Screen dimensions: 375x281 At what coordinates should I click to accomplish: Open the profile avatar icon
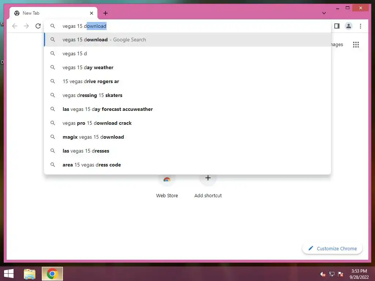pos(349,26)
